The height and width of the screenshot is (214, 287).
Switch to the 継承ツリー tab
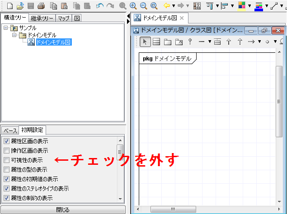[x=42, y=19]
